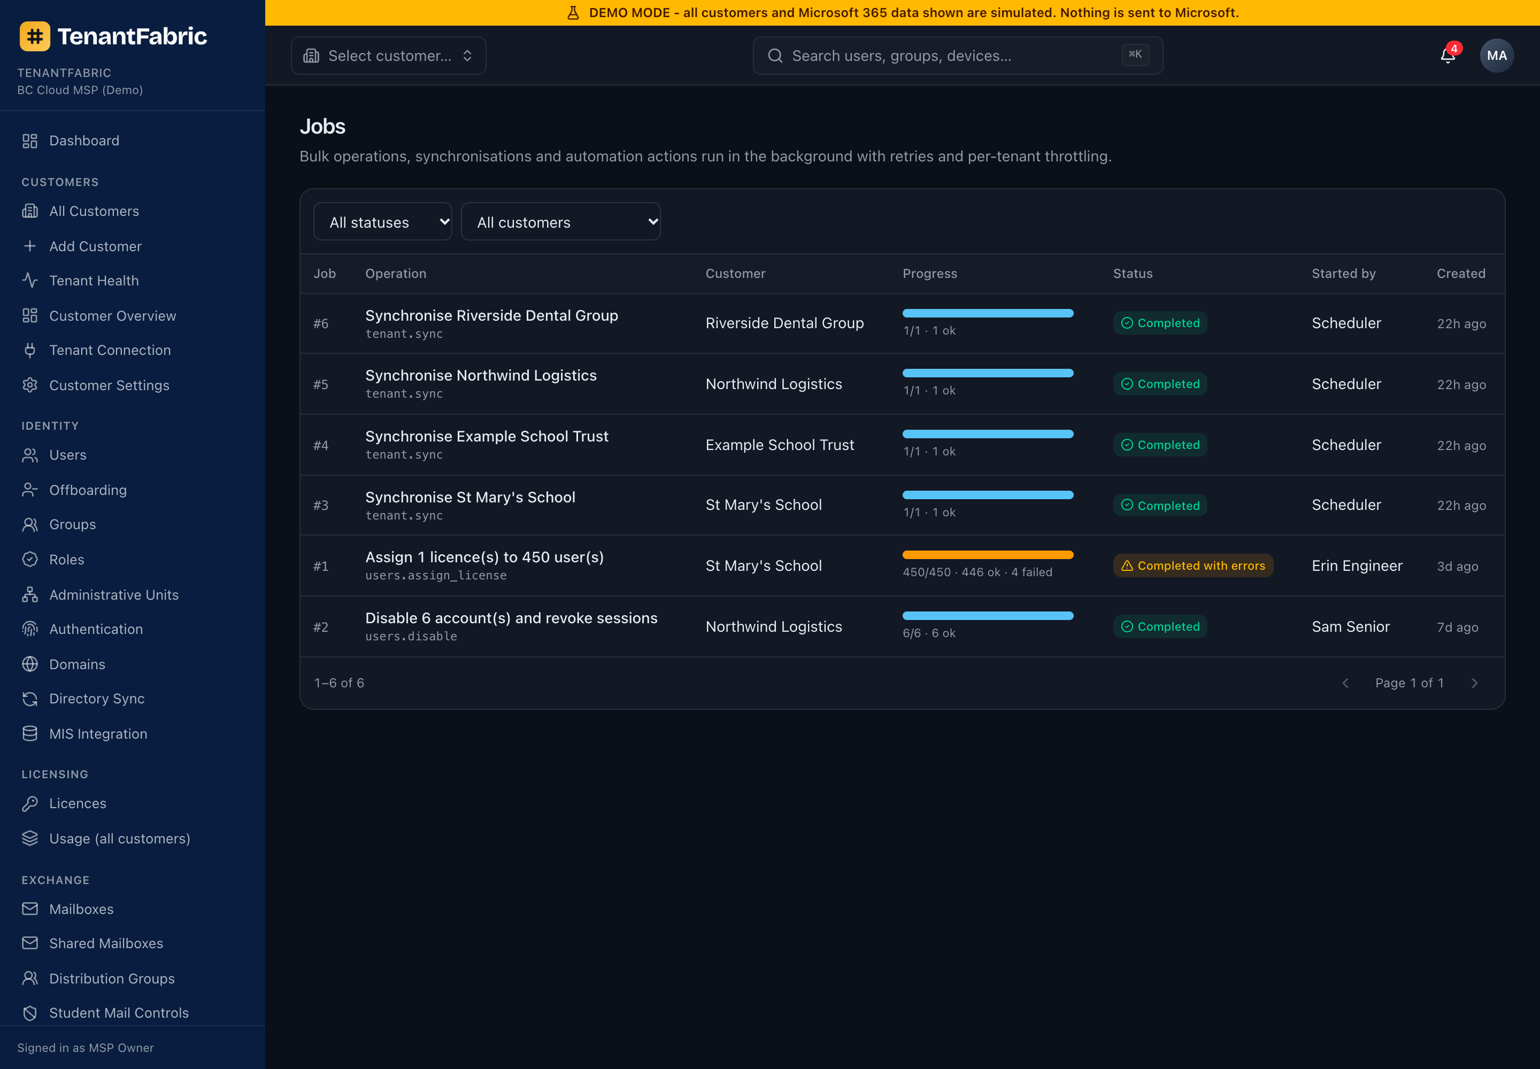This screenshot has height=1069, width=1540.
Task: Click the search magnifier icon
Action: [x=775, y=56]
